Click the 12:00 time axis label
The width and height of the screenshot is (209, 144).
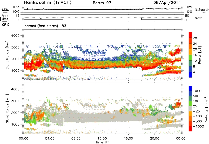[x=102, y=139]
